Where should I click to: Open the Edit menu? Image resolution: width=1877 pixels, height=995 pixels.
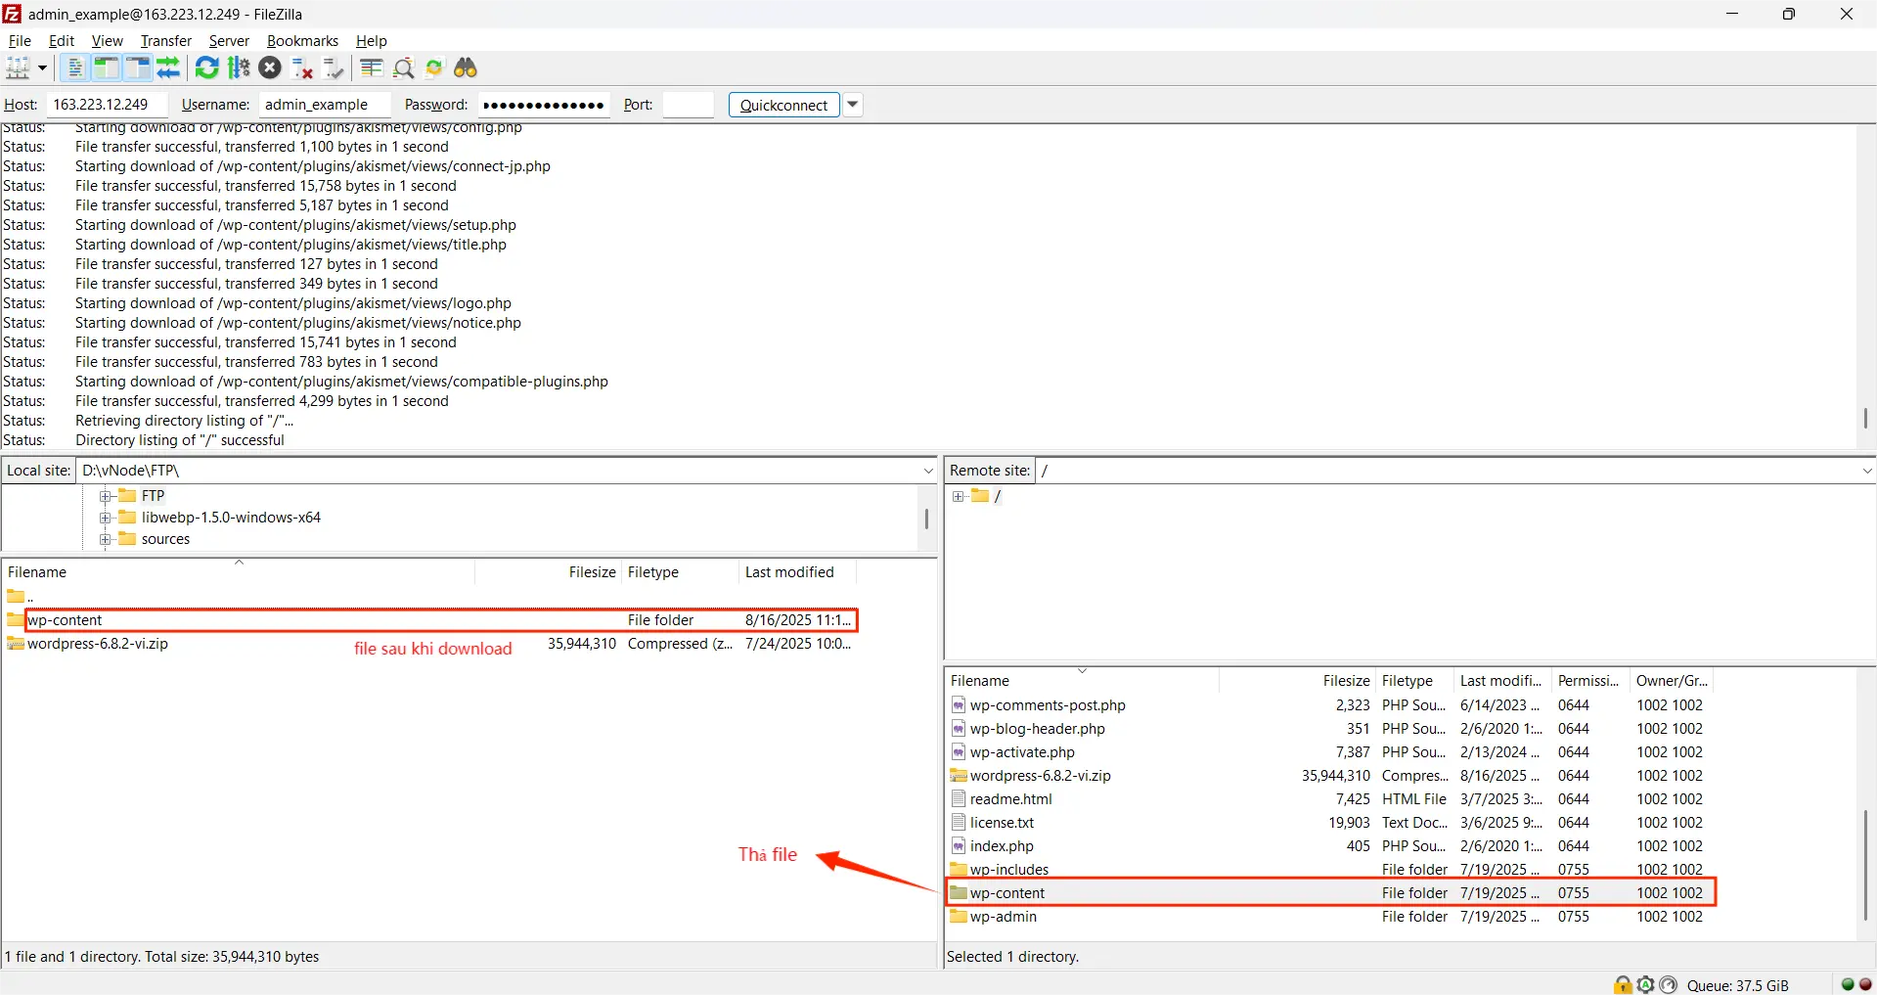62,40
